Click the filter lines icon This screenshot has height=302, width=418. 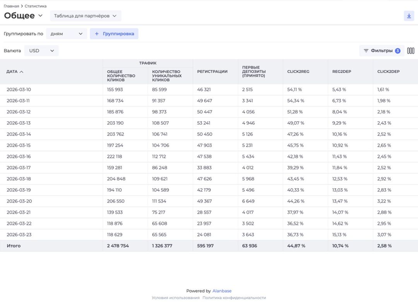coord(366,51)
